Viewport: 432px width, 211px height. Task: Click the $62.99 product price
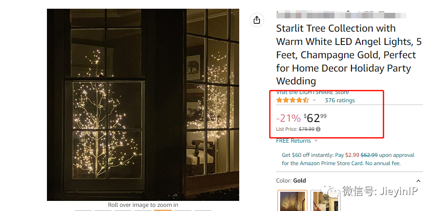pyautogui.click(x=317, y=117)
